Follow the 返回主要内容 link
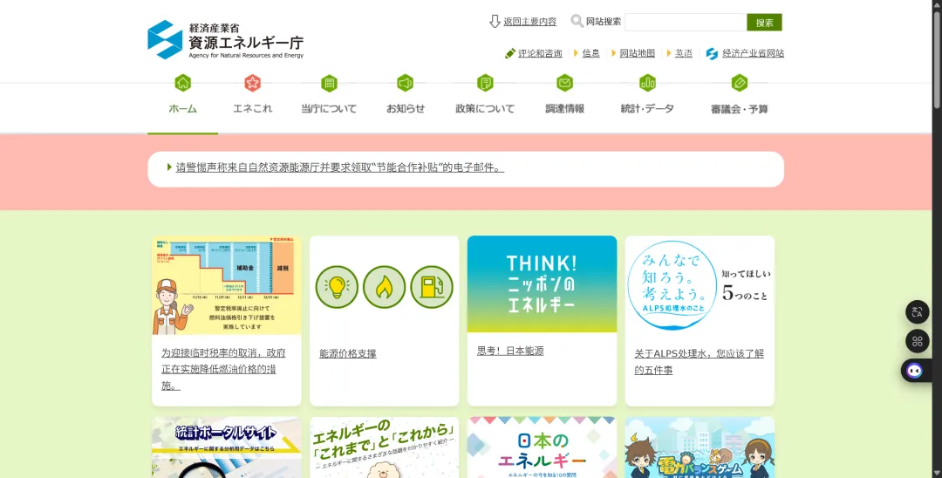 pyautogui.click(x=530, y=22)
